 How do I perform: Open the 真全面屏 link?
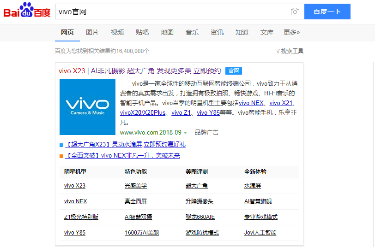click(136, 201)
